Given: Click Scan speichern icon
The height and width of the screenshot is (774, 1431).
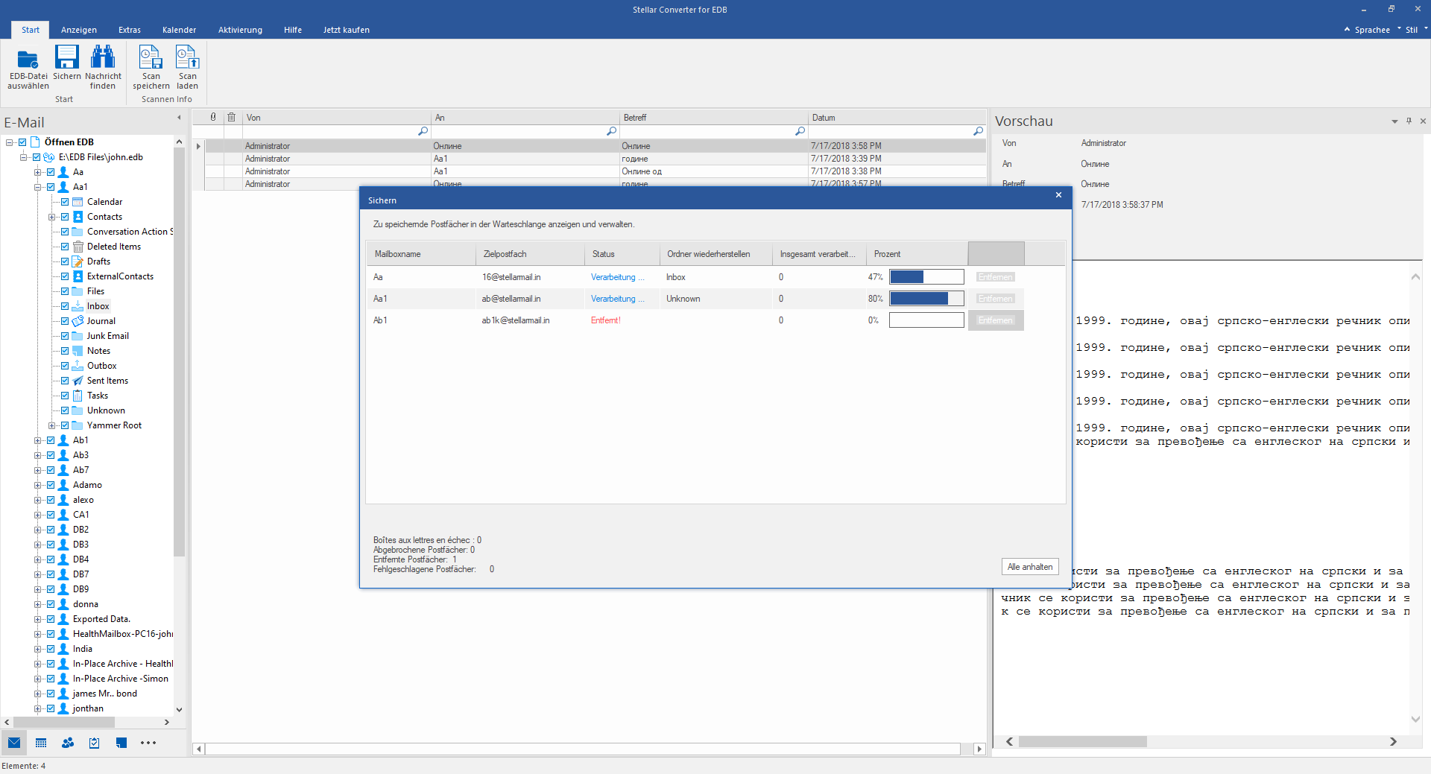Looking at the screenshot, I should [151, 57].
